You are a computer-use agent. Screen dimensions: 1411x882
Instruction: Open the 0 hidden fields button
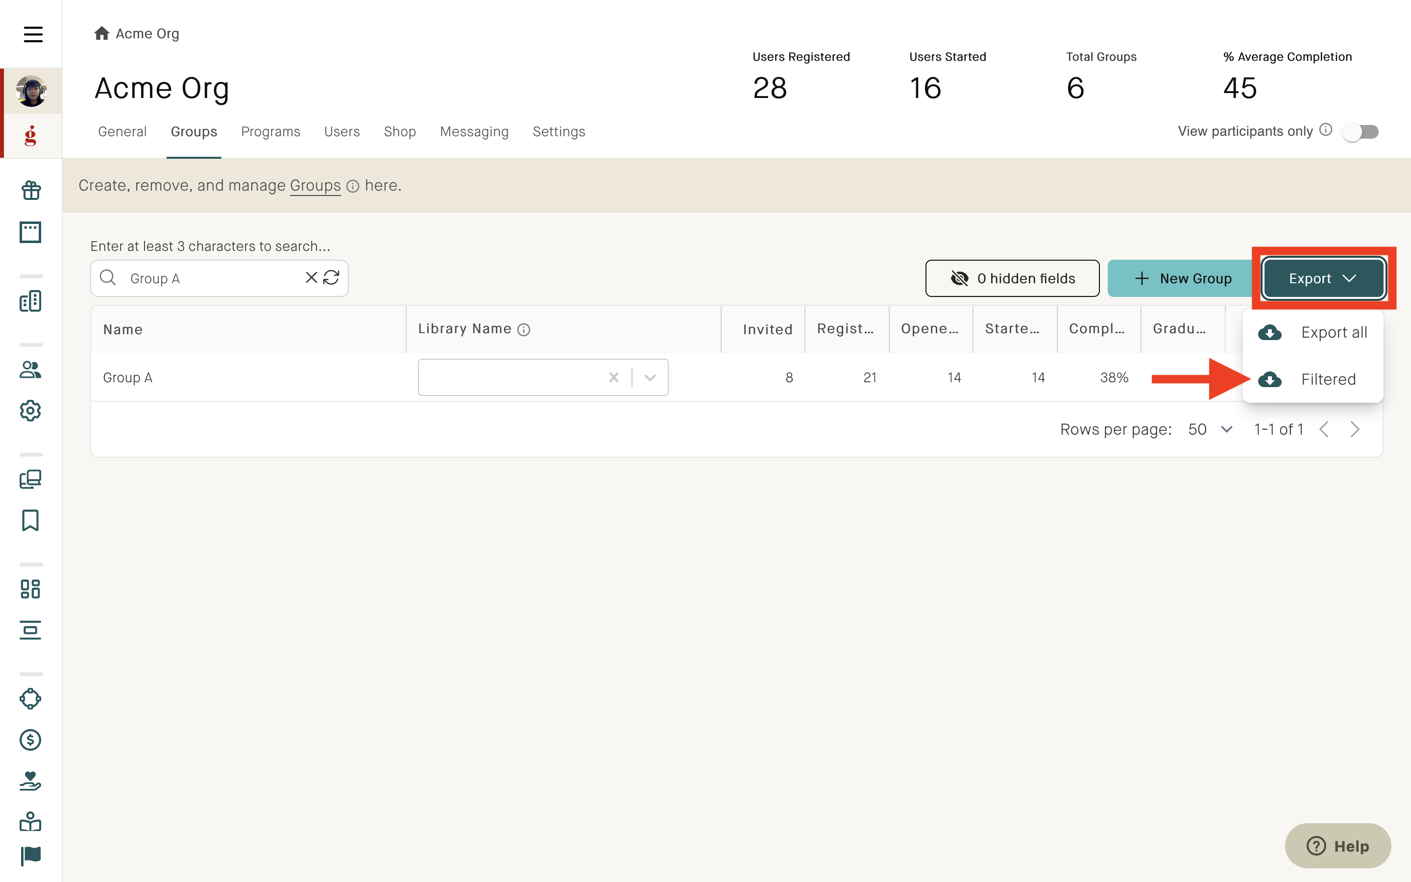[x=1012, y=278]
